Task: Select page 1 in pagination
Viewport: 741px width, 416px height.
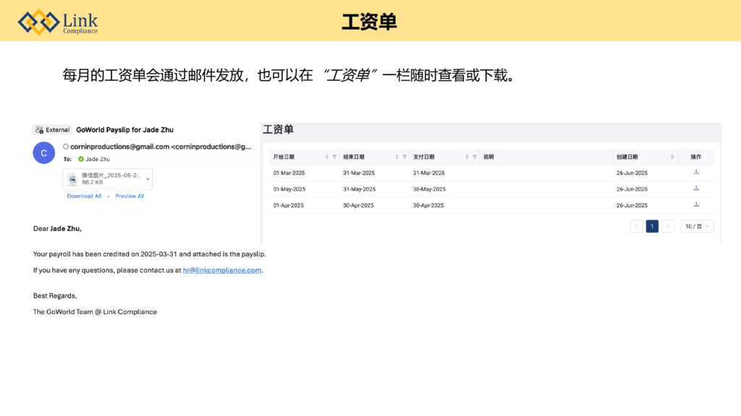Action: 652,226
